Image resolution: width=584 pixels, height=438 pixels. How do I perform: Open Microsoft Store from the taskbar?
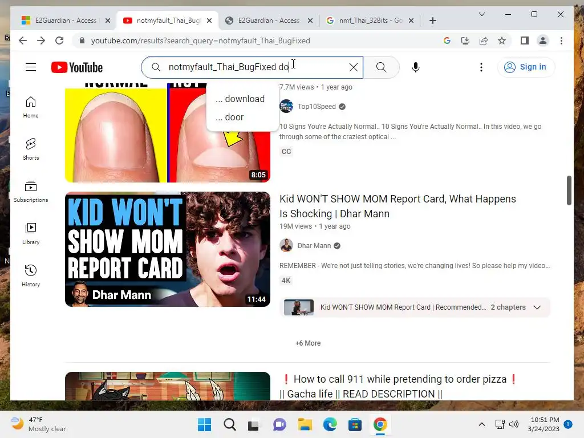pos(355,424)
